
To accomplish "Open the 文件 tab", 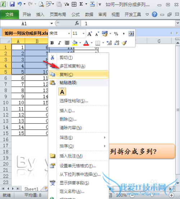I will click(x=10, y=14).
